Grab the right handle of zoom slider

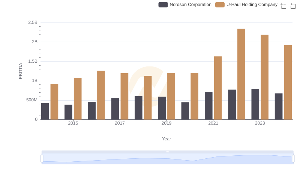[293, 158]
